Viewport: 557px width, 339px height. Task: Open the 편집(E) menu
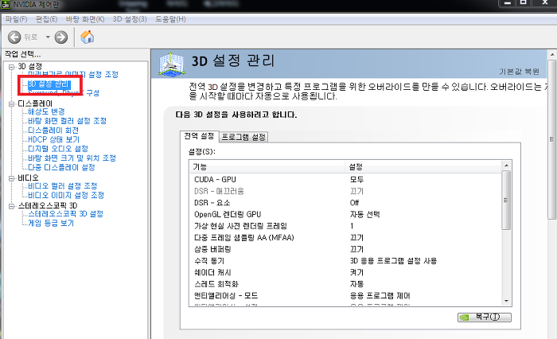(46, 19)
